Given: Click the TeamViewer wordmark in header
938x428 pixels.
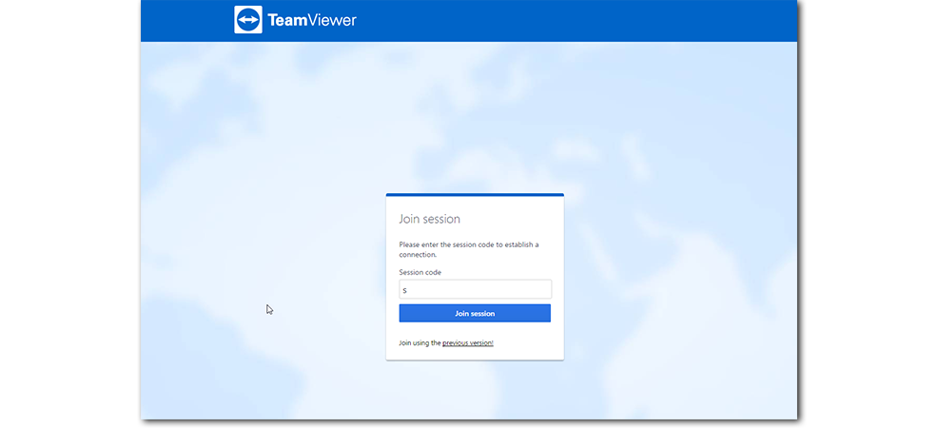Looking at the screenshot, I should 312,20.
